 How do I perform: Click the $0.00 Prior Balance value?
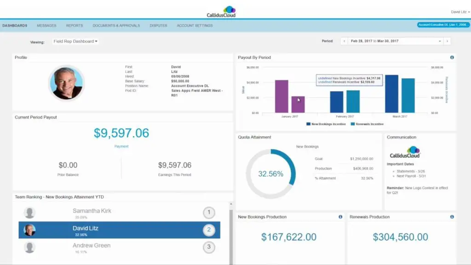point(68,165)
